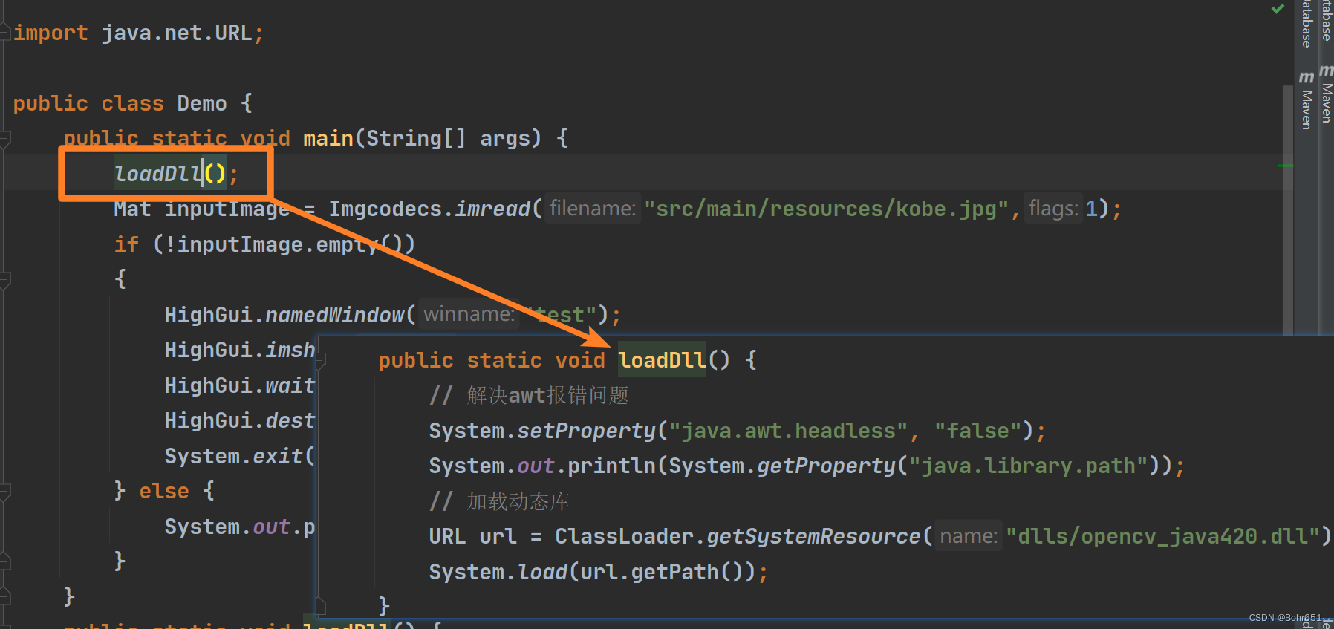Click the 'Demo' class name
The height and width of the screenshot is (629, 1334).
pos(201,103)
